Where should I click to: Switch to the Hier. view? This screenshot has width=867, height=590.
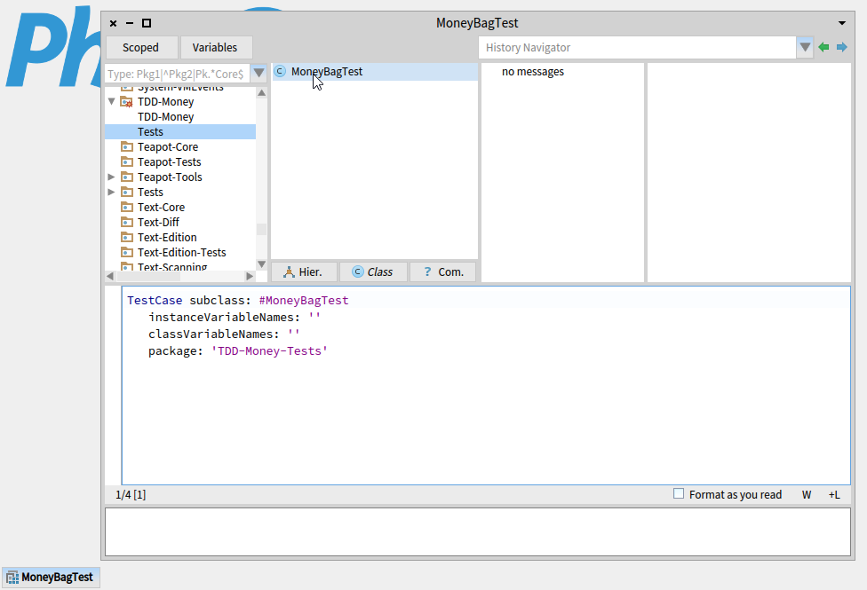[304, 271]
